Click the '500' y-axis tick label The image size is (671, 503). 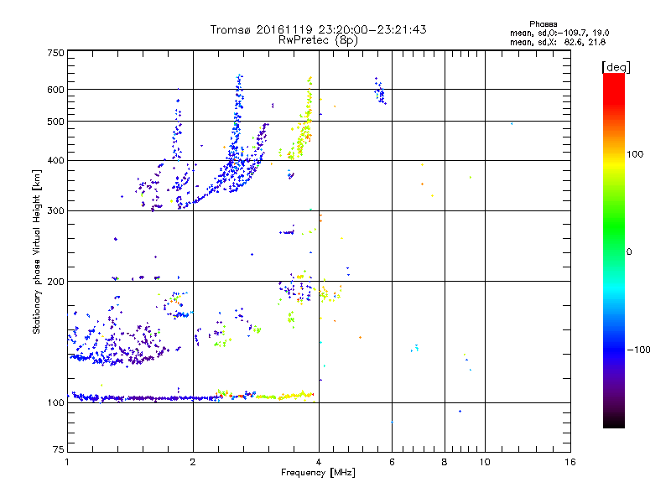55,122
